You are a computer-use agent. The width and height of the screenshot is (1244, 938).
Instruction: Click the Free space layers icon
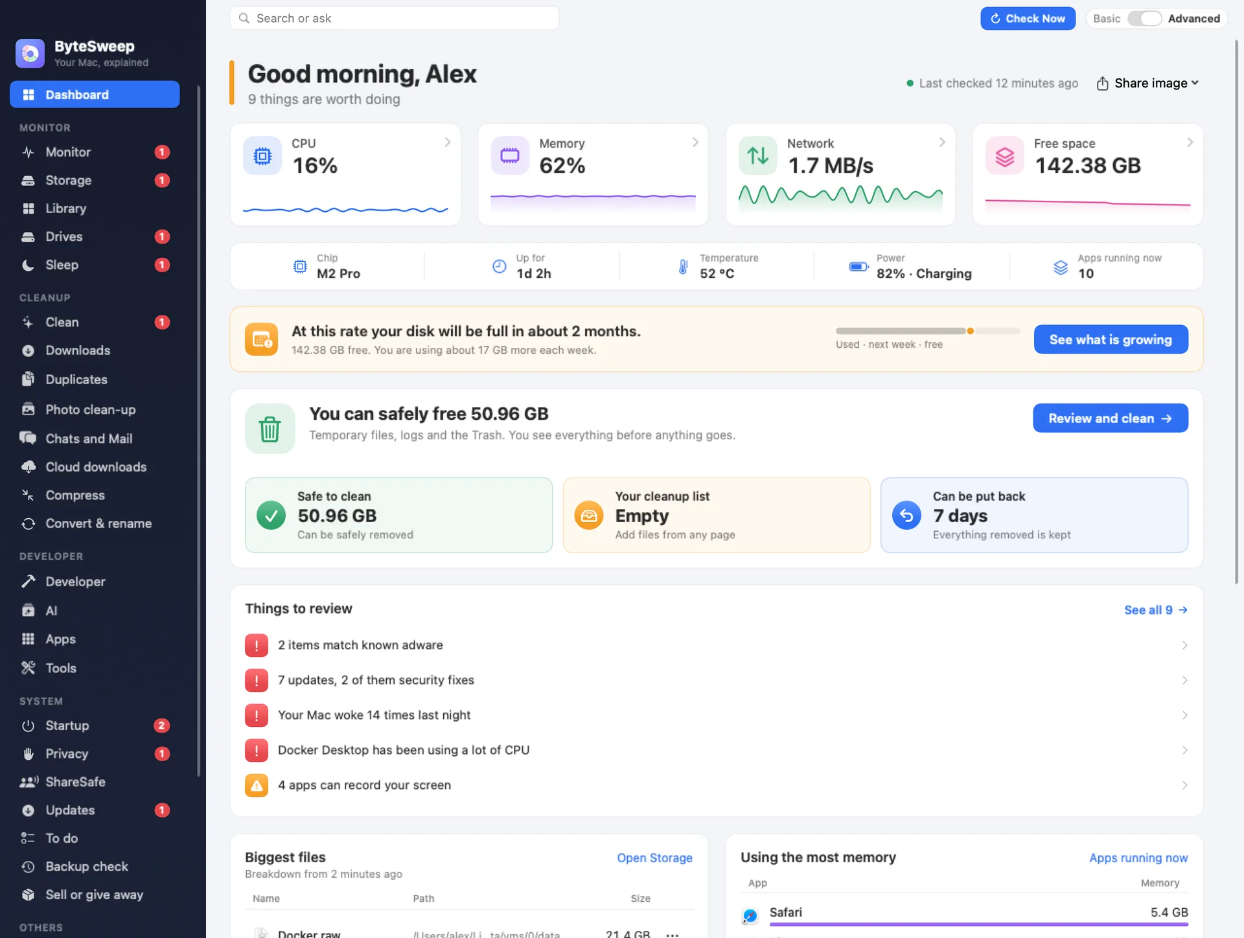click(1004, 156)
